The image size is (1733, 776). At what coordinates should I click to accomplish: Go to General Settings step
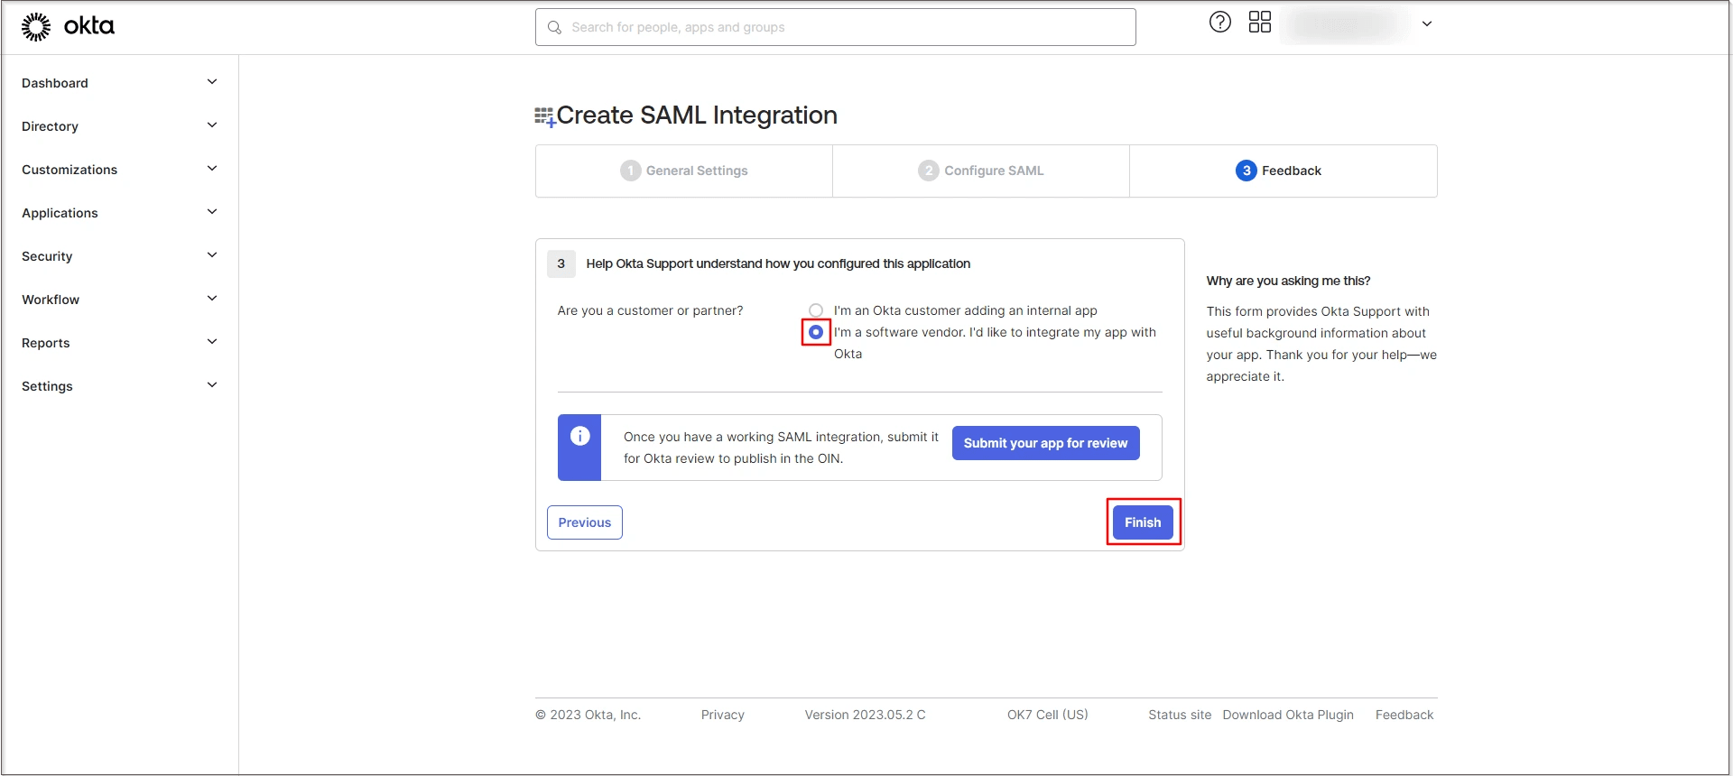pyautogui.click(x=684, y=171)
